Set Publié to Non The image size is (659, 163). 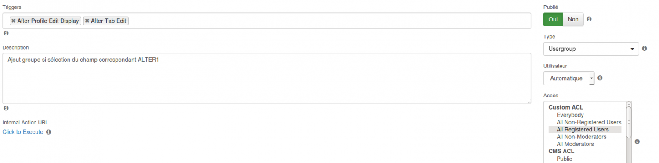pos(573,19)
